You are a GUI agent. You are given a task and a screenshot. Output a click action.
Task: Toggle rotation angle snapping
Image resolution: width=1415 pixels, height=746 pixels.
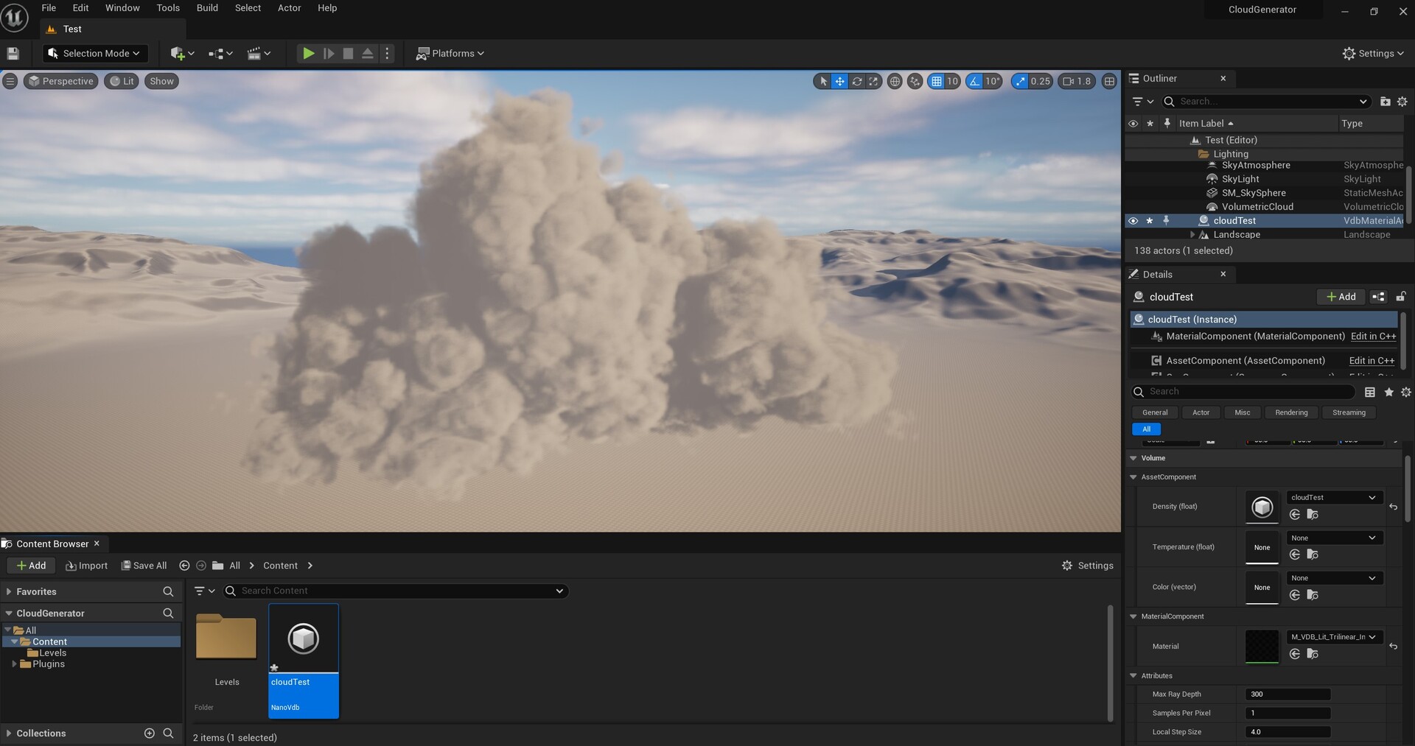coord(973,81)
